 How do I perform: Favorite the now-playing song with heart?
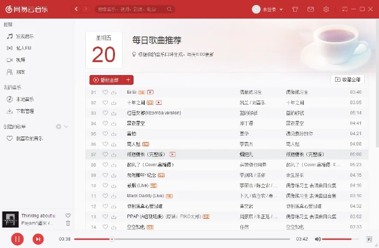coord(68,215)
